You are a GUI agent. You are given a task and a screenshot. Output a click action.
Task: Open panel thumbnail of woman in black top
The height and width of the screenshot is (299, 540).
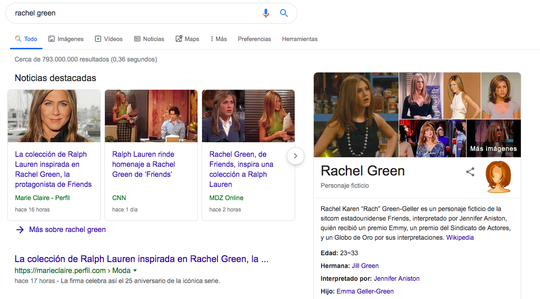[x=421, y=96]
